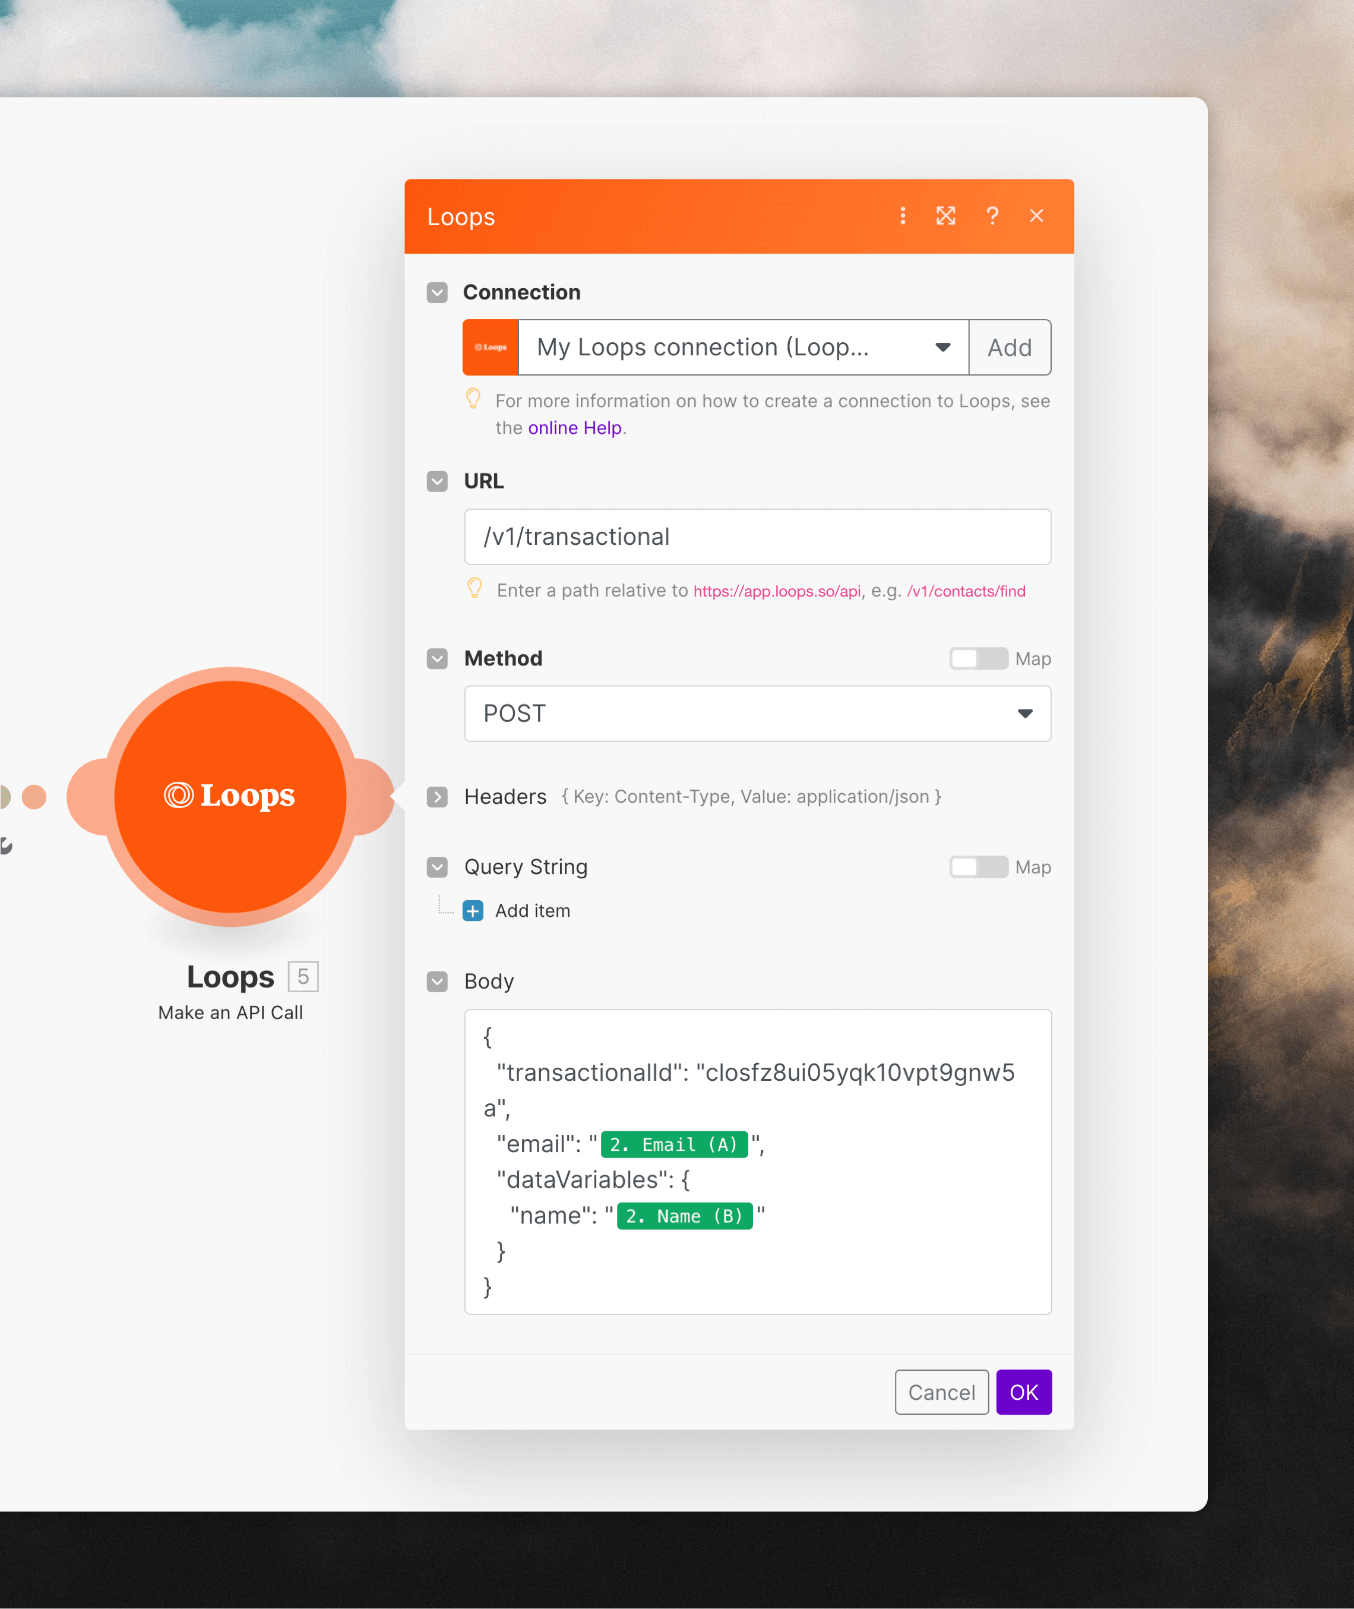
Task: Click Cancel button
Action: (941, 1392)
